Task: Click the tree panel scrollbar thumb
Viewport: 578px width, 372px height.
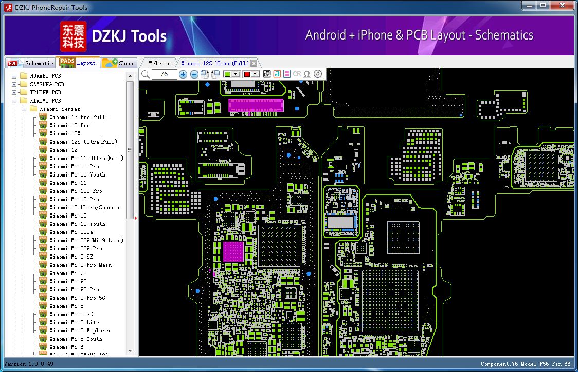Action: tap(130, 150)
